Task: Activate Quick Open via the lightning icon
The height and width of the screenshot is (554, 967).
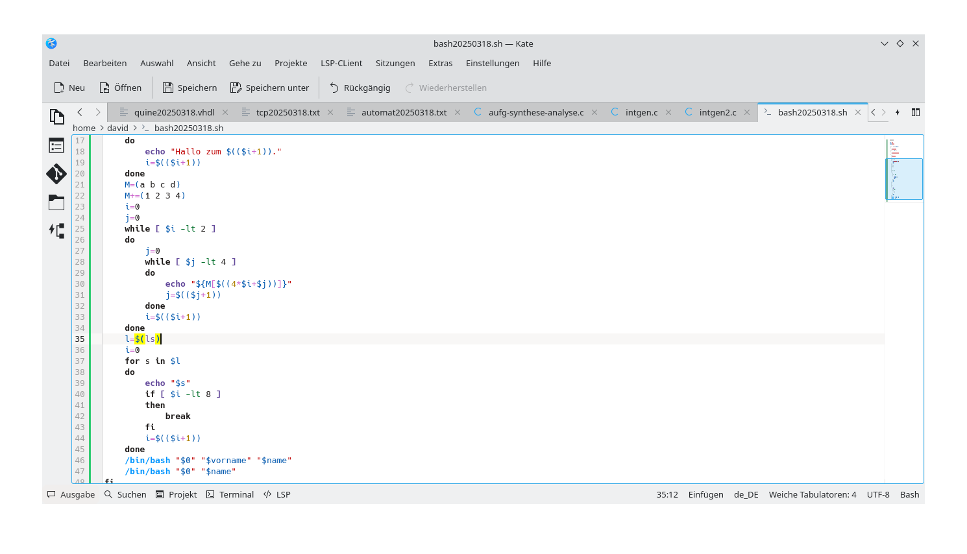Action: coord(898,112)
